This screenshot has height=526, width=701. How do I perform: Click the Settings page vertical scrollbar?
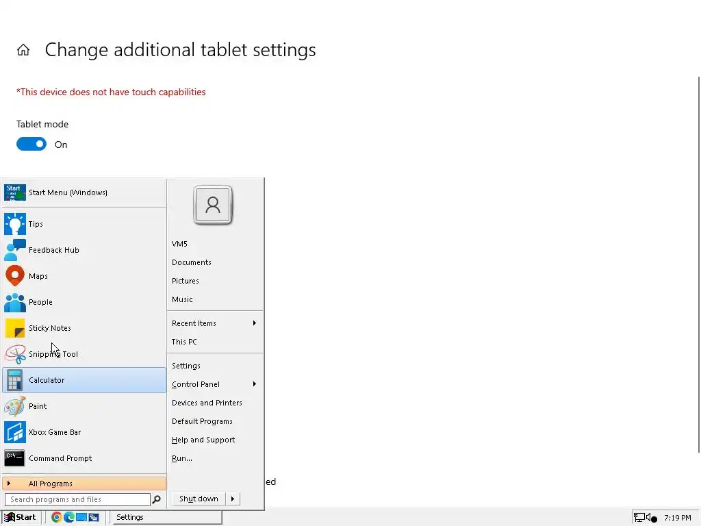(699, 264)
